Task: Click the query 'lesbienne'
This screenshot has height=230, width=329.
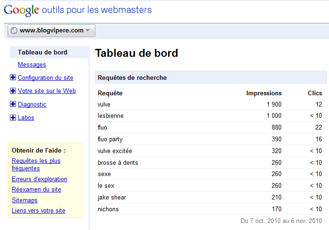Action: tap(110, 115)
